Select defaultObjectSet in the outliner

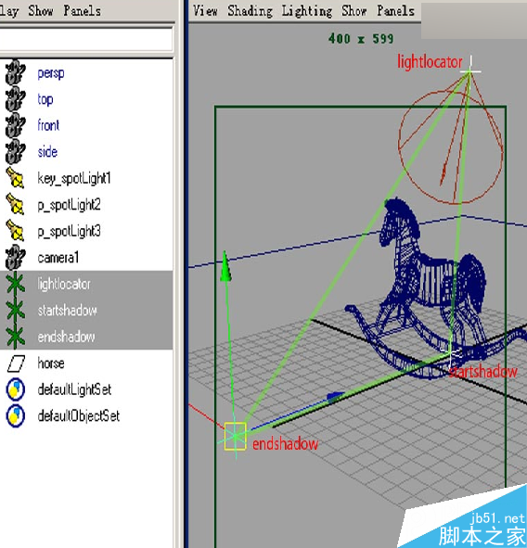[79, 416]
